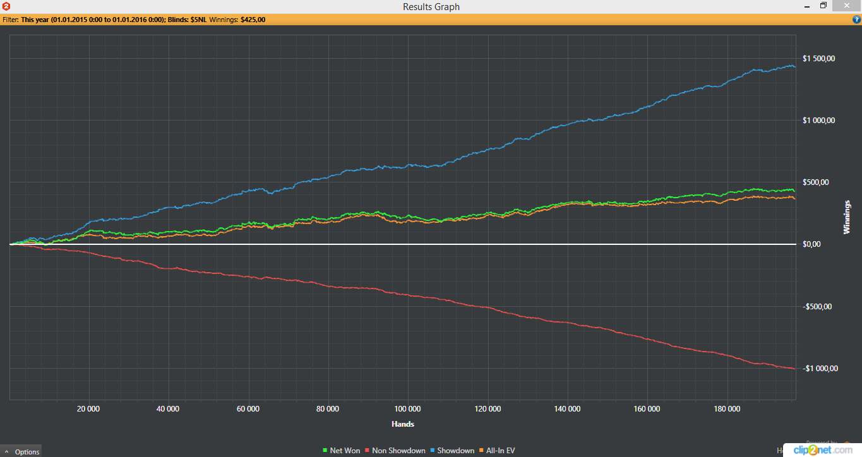Restore down the Results Graph window

click(823, 6)
